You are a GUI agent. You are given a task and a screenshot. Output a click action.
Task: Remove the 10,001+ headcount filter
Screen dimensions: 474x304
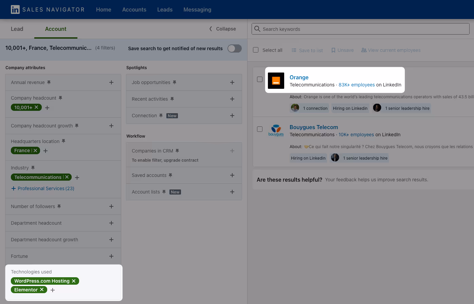pyautogui.click(x=36, y=107)
